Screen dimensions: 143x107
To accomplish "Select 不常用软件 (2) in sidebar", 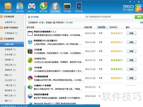I will click(x=11, y=33).
